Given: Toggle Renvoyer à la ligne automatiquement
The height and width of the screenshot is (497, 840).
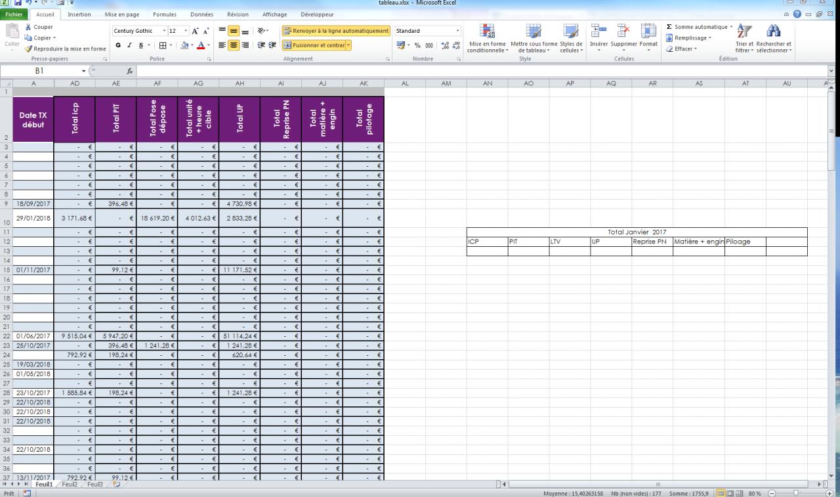Looking at the screenshot, I should pos(336,31).
